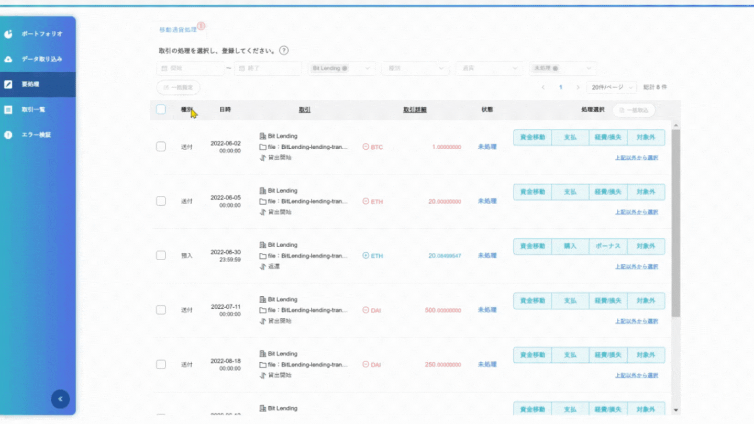Sort by the 取引 column header
This screenshot has height=424, width=754.
tap(304, 110)
